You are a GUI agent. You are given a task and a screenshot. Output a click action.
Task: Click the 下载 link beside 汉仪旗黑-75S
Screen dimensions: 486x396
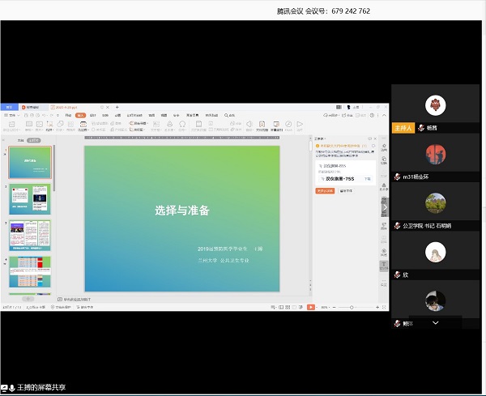tap(367, 178)
